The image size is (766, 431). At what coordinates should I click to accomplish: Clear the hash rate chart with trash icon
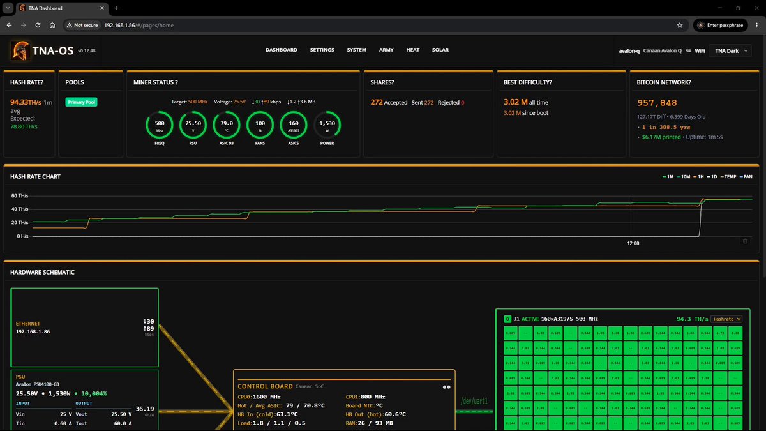click(x=745, y=241)
